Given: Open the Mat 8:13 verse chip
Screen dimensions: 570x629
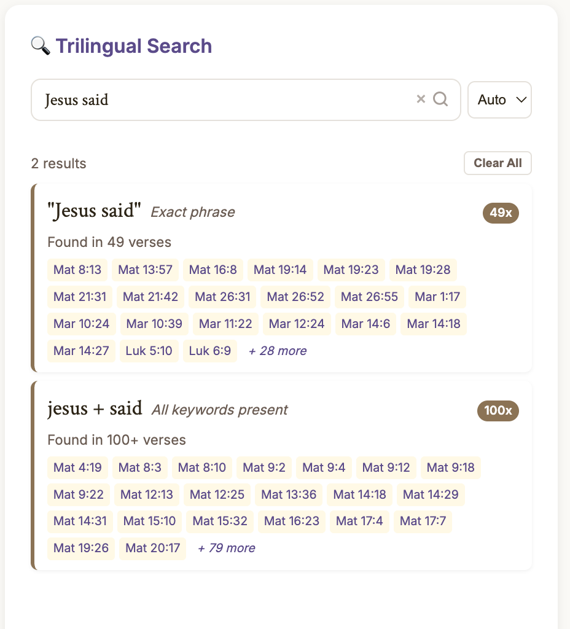Looking at the screenshot, I should coord(77,270).
